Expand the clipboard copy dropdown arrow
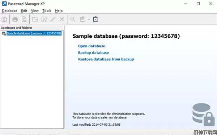The height and width of the screenshot is (135, 217). (x=89, y=19)
